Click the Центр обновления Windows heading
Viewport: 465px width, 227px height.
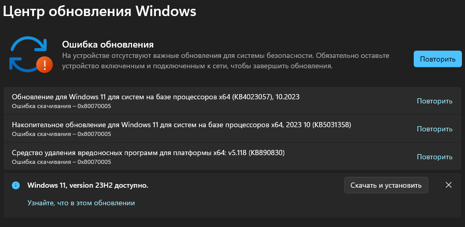99,12
